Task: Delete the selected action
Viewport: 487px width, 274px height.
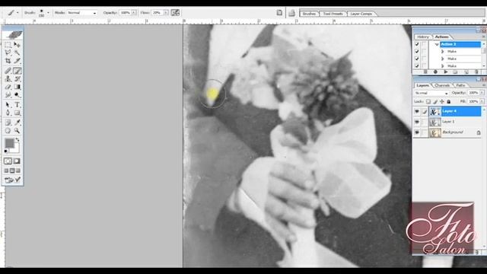Action: (476, 72)
